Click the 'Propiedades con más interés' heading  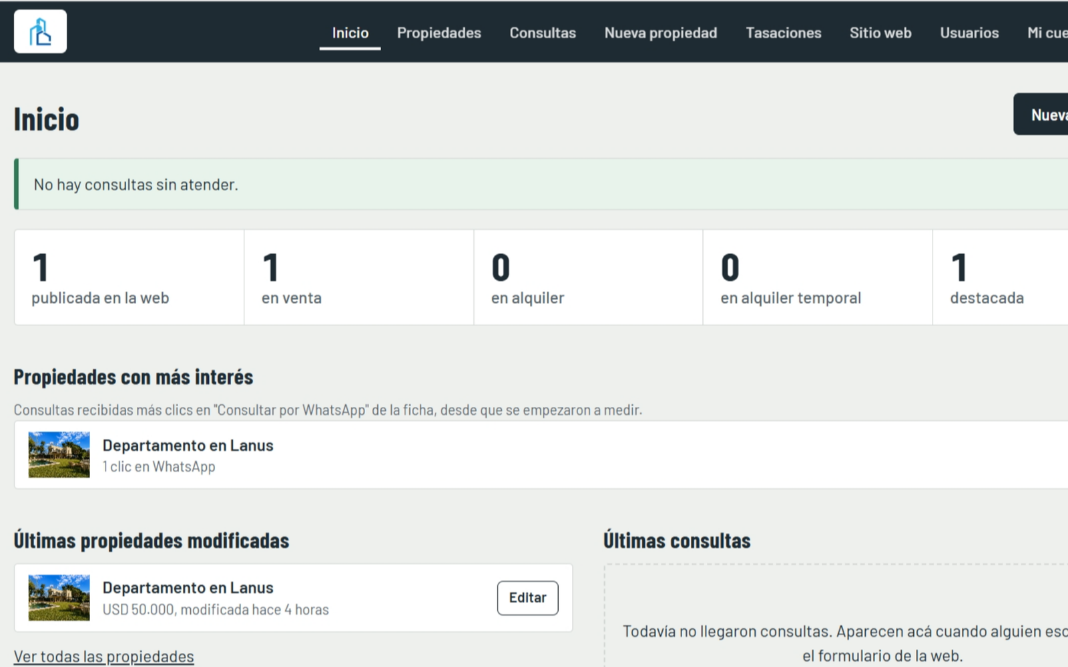tap(133, 377)
